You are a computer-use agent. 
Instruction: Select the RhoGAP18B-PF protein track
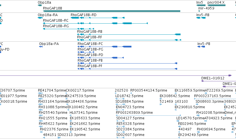tap(127, 69)
